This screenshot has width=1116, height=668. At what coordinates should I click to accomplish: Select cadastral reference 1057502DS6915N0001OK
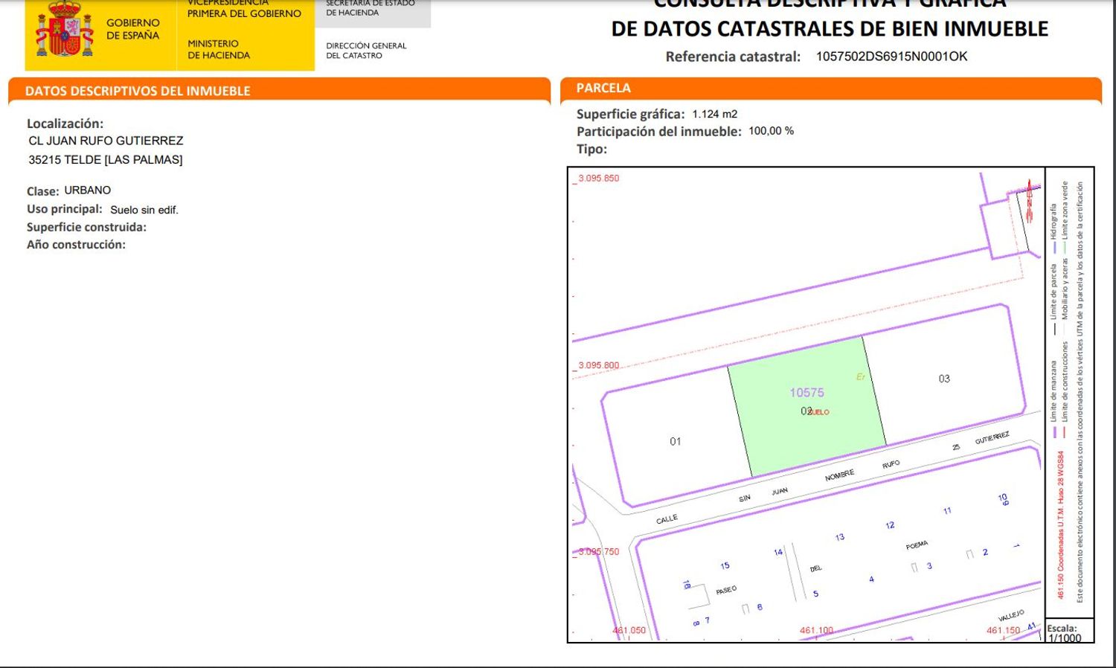coord(891,57)
